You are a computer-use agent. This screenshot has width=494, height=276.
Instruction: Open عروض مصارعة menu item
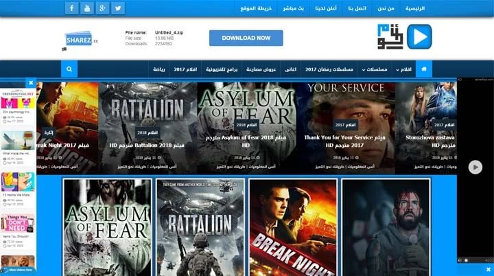tap(261, 69)
